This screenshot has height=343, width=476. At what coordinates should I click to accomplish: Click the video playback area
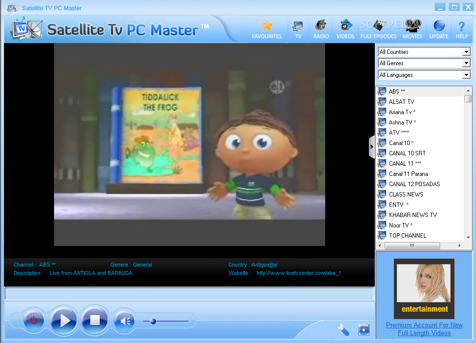pyautogui.click(x=190, y=145)
